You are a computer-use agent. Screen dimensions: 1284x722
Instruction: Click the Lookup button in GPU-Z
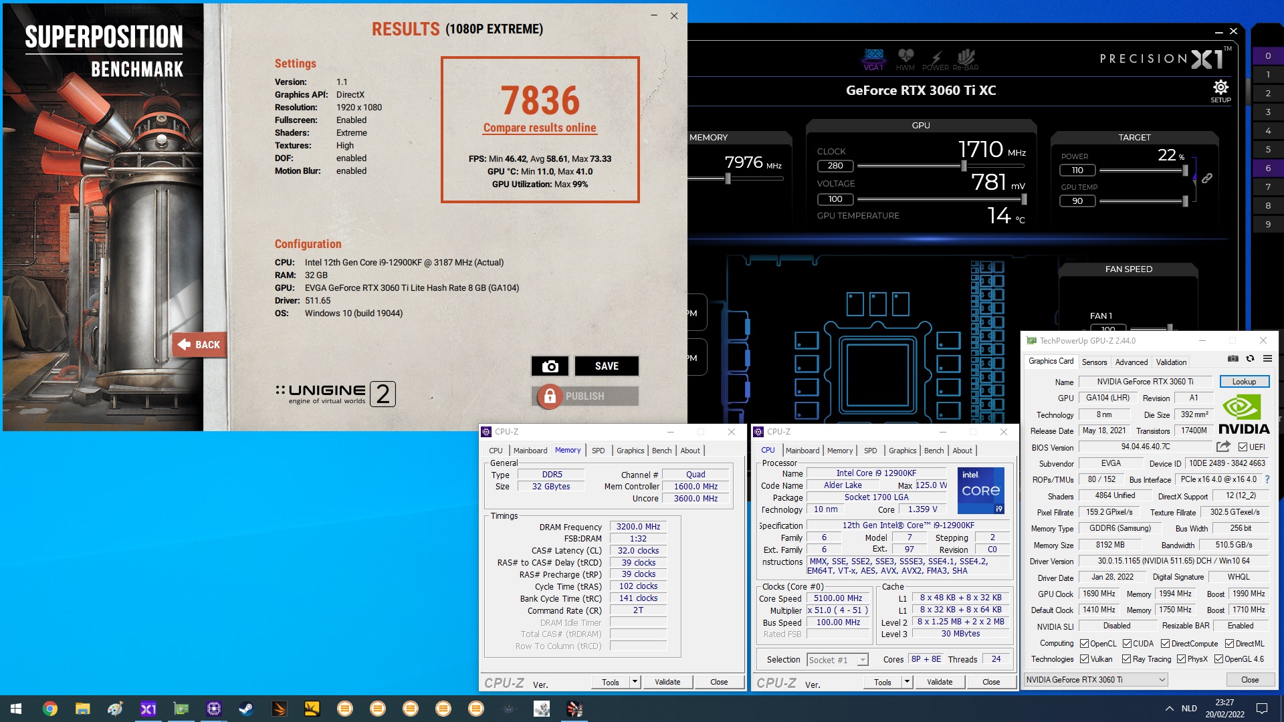click(x=1244, y=382)
